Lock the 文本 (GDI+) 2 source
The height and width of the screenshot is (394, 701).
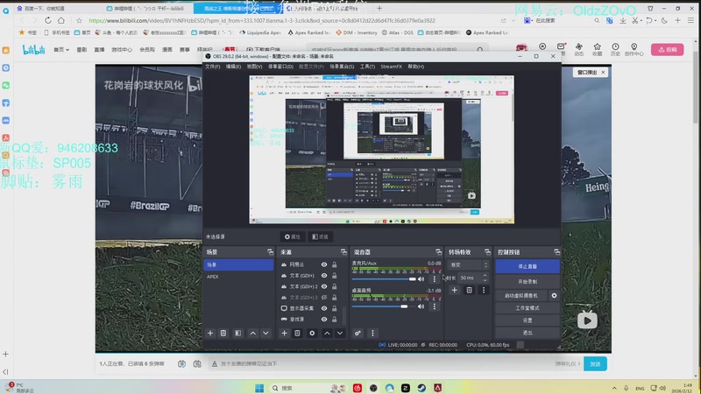click(335, 286)
